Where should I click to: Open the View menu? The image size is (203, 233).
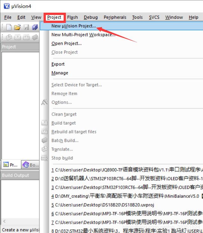tap(36, 18)
